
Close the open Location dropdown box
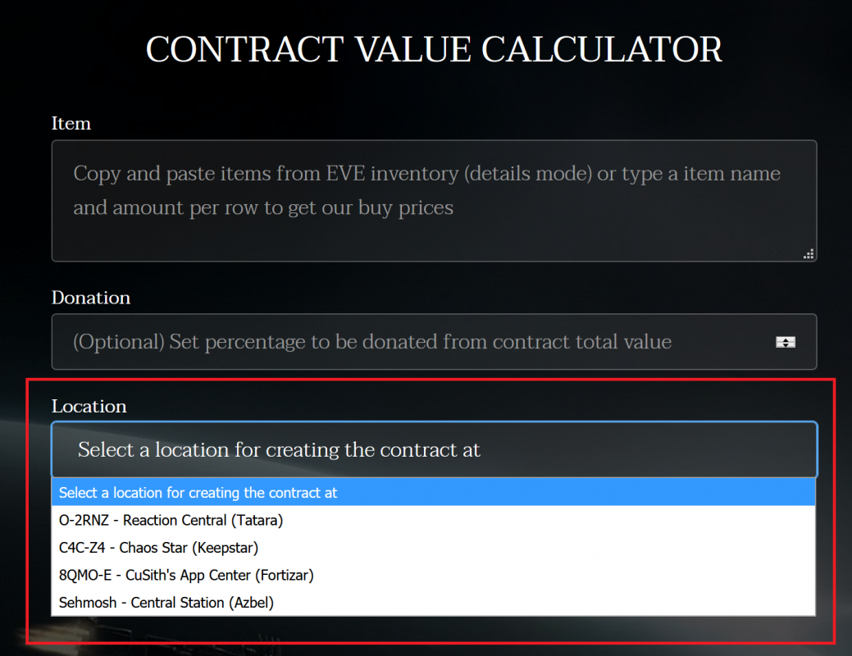(x=434, y=449)
